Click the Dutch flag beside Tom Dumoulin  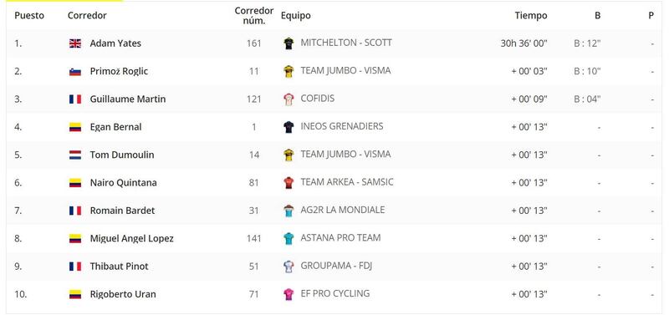75,155
